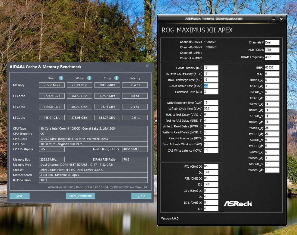Click the RTL (CHA) D0 field
The height and width of the screenshot is (235, 297).
click(211, 166)
